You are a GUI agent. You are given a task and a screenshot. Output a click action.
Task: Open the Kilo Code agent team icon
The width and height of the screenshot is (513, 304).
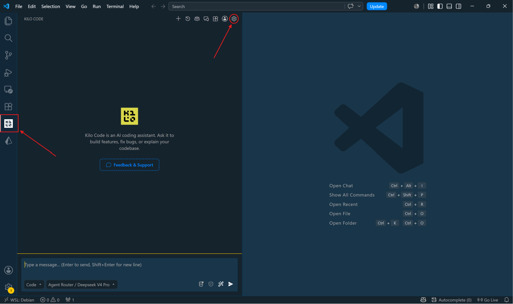pyautogui.click(x=197, y=19)
